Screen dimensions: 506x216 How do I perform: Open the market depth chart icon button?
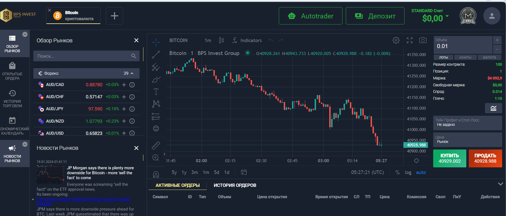[x=493, y=108]
